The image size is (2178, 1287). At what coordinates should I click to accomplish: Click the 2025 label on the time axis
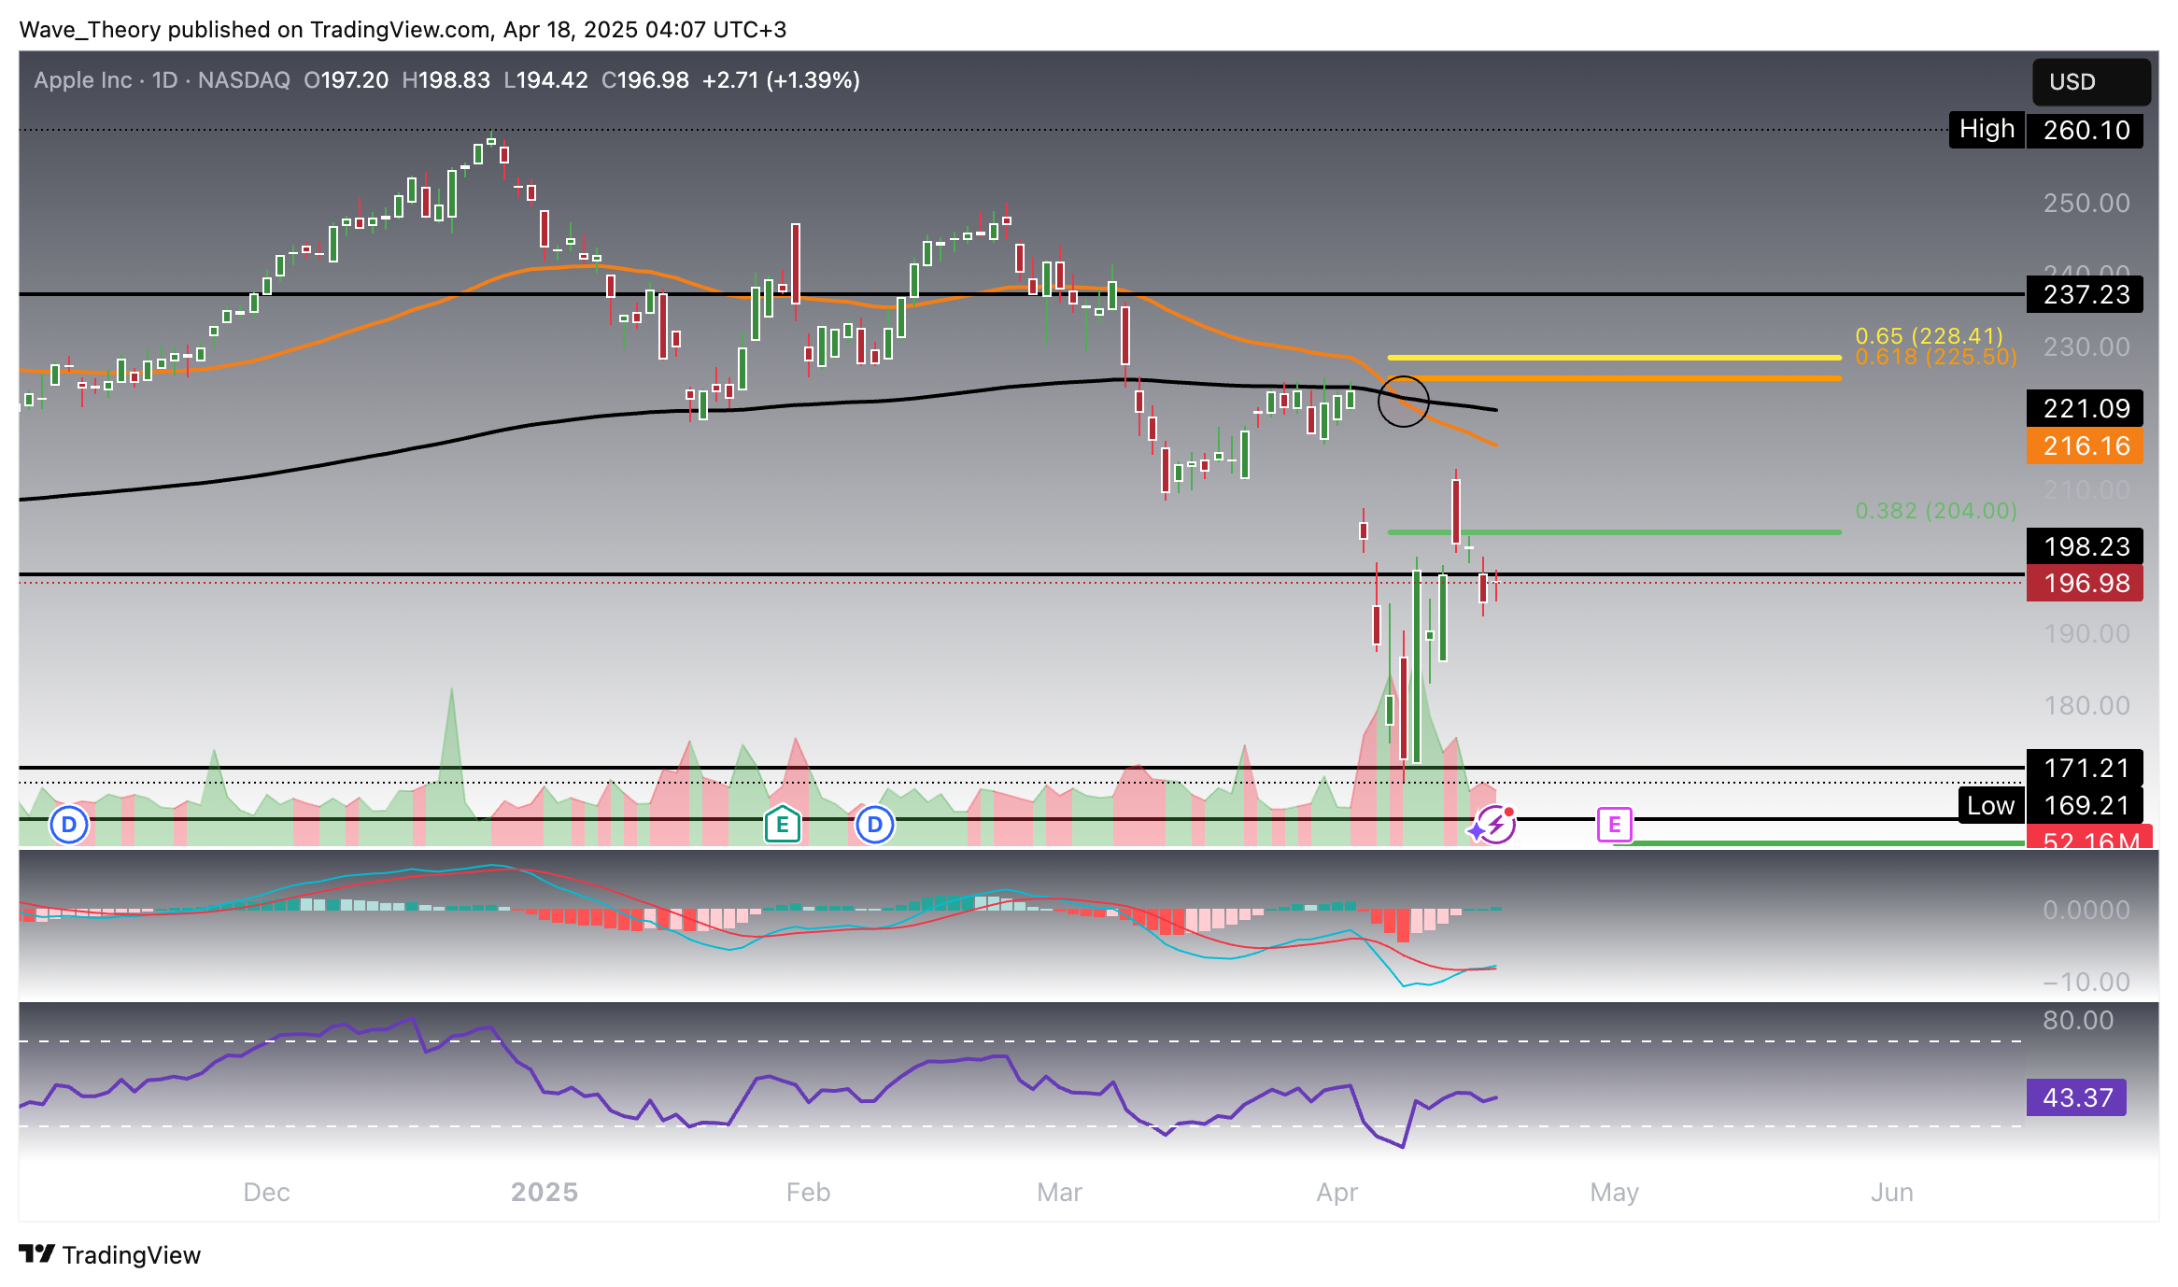tap(544, 1193)
